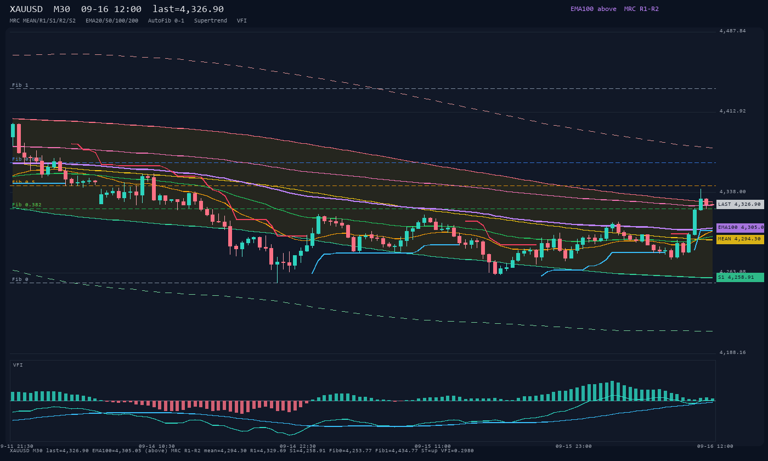Click the 'Fib 0.5' level label
The height and width of the screenshot is (461, 768).
tap(24, 182)
